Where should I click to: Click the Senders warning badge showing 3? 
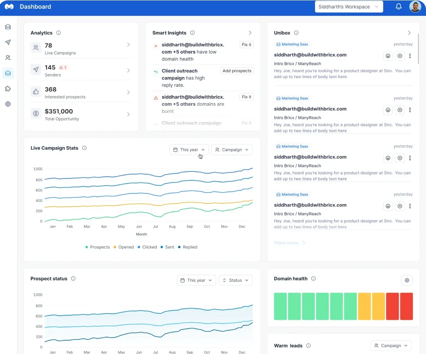63,67
